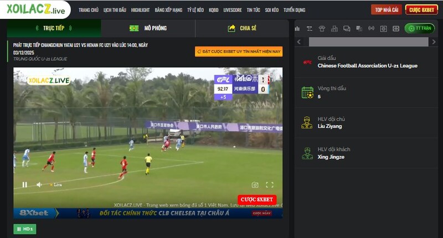Pause the live video stream

25,185
